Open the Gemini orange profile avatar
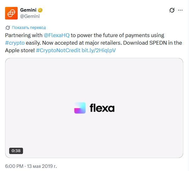This screenshot has width=189, height=171. point(11,13)
